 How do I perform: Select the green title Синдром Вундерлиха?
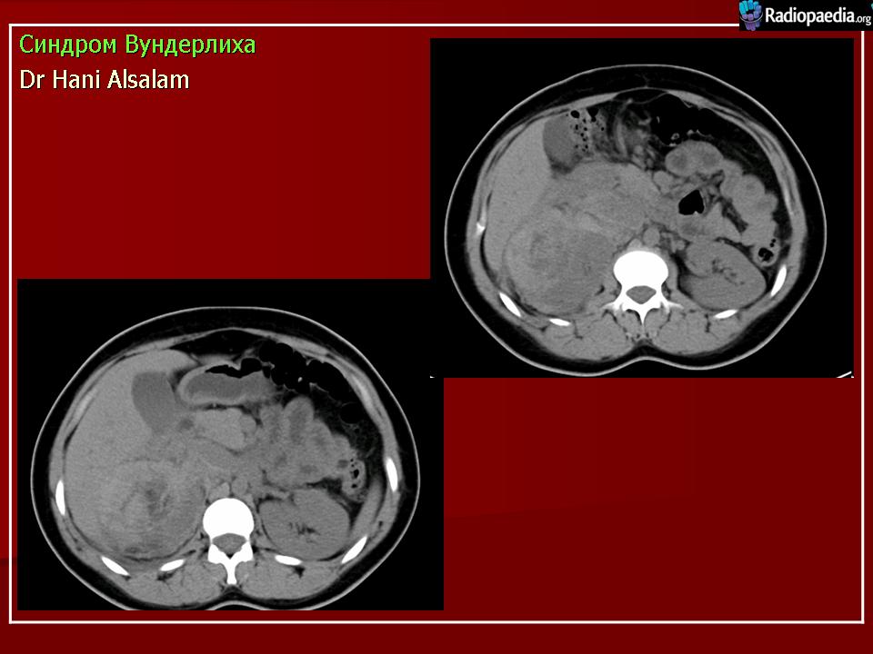[137, 45]
